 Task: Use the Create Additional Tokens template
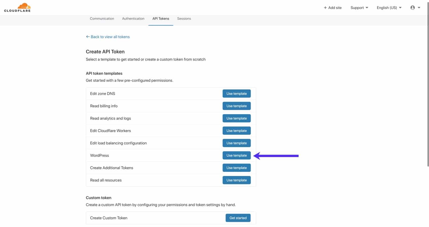click(x=237, y=168)
